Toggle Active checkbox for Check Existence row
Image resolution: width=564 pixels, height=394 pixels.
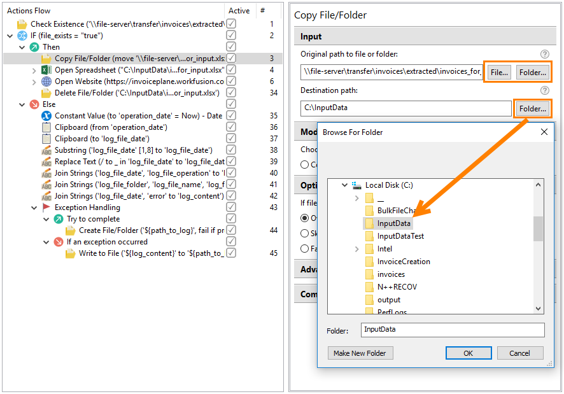(231, 24)
